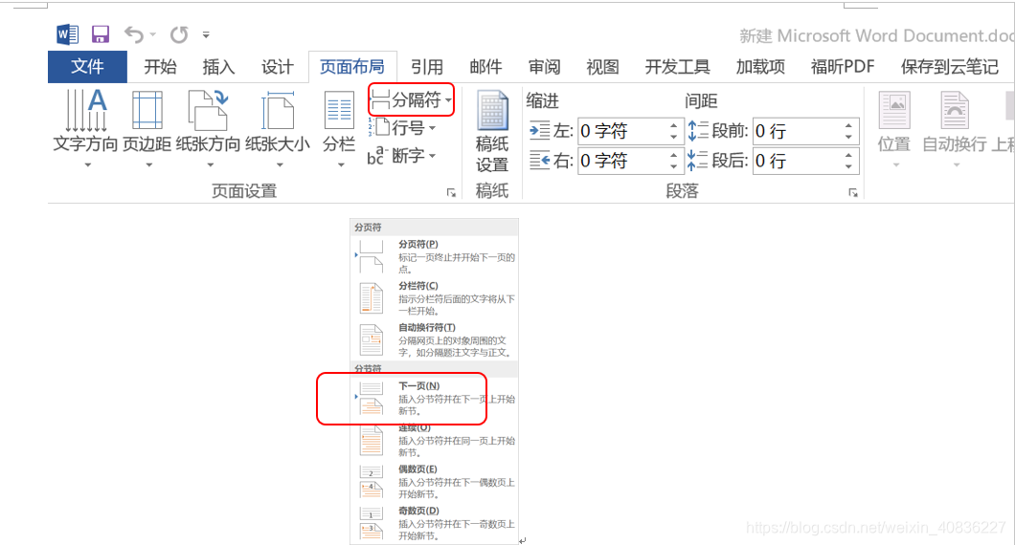Click the left indent arrow icon beside 左

coord(539,131)
